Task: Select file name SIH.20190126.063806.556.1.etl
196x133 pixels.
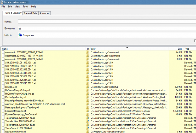Action: pos(21,76)
